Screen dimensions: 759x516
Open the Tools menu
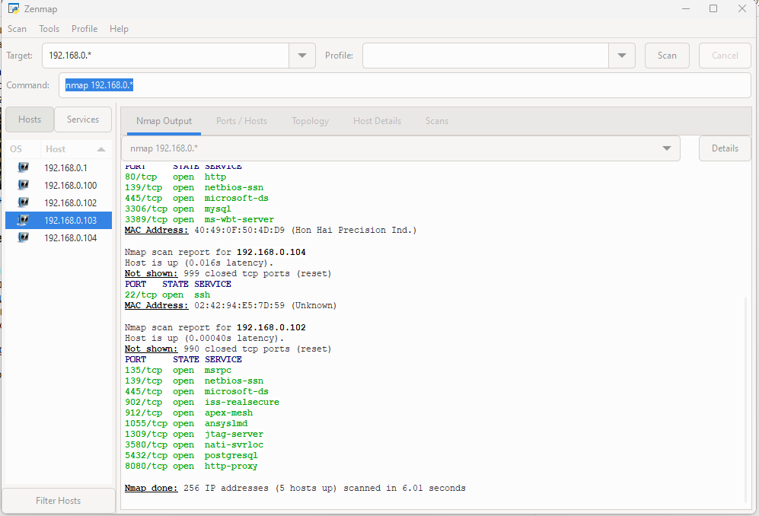49,29
